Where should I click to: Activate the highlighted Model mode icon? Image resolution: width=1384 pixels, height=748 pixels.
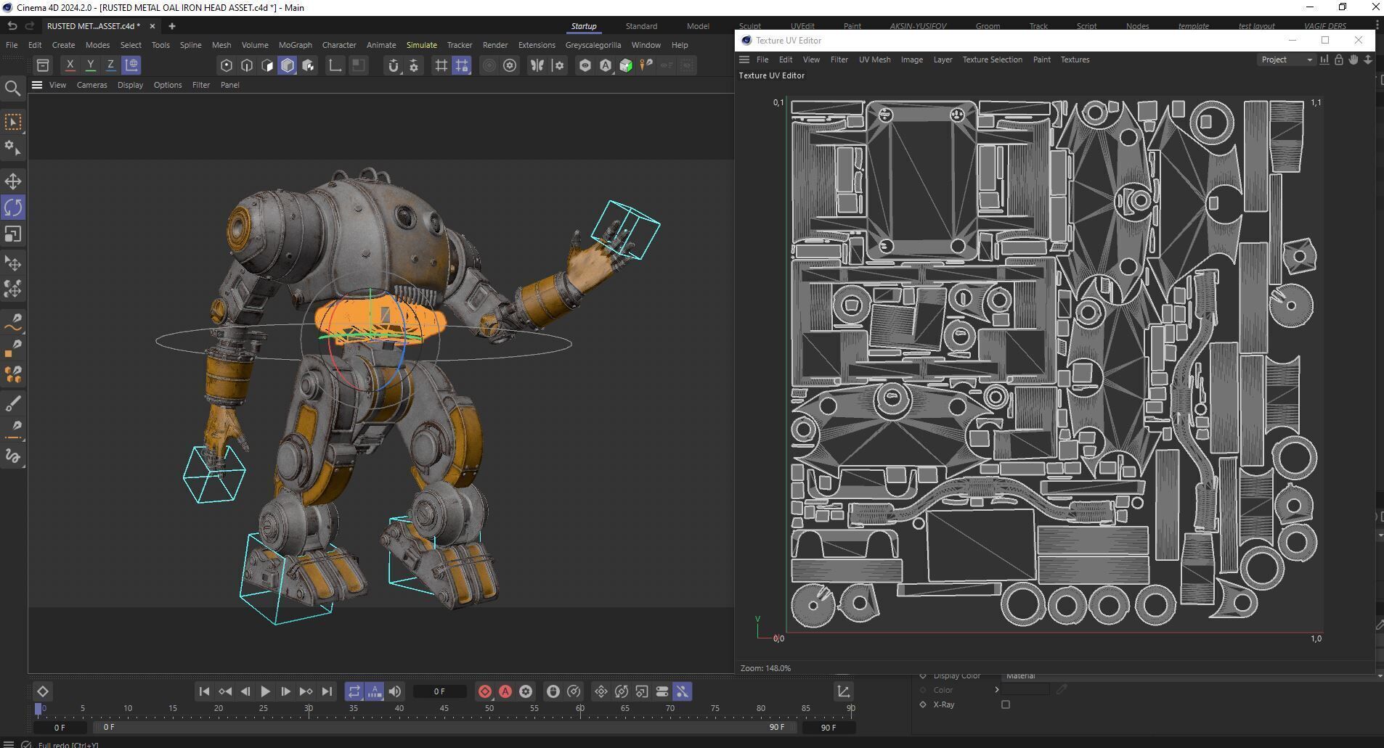[x=288, y=65]
